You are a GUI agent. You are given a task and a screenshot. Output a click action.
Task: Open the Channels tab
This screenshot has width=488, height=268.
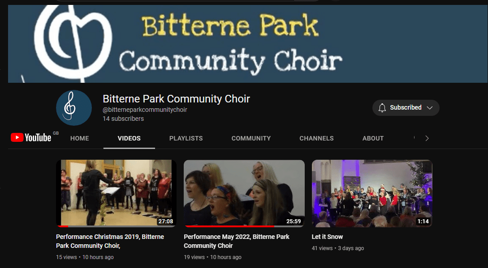click(316, 138)
